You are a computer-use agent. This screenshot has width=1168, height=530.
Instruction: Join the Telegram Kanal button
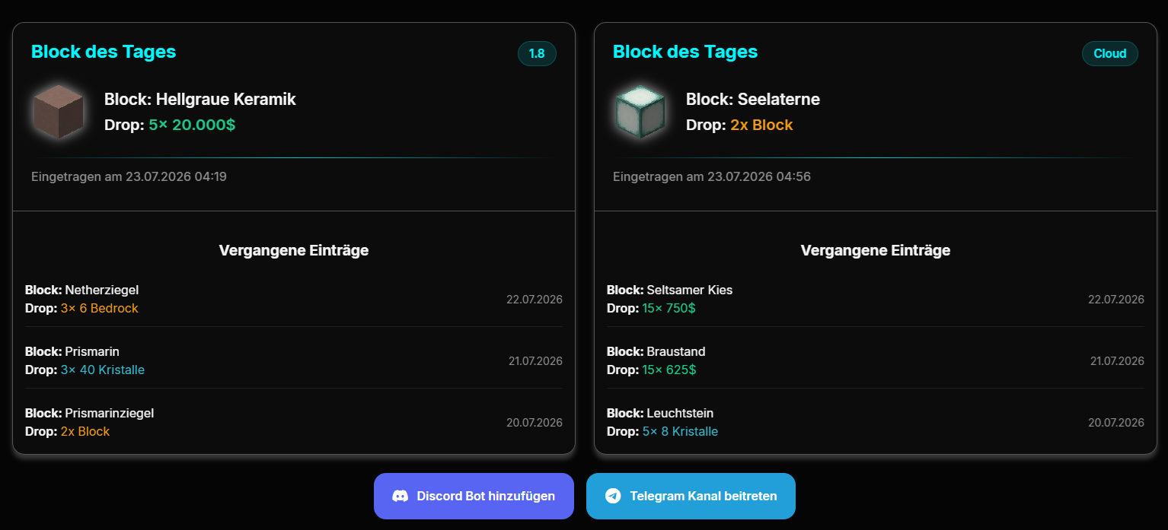[691, 496]
